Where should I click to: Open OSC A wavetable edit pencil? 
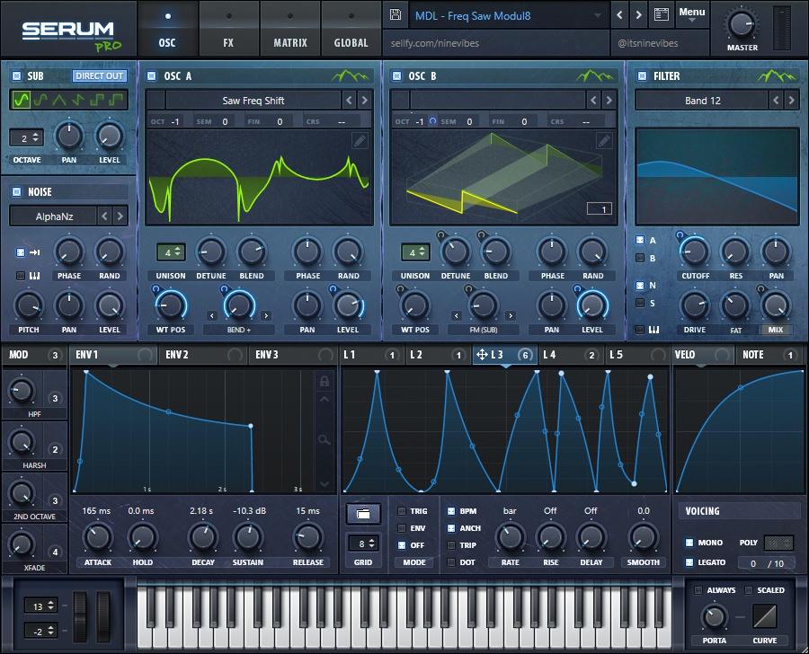click(360, 140)
